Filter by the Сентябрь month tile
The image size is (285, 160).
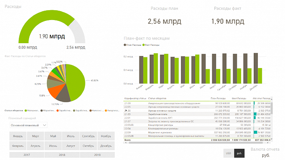point(88,136)
